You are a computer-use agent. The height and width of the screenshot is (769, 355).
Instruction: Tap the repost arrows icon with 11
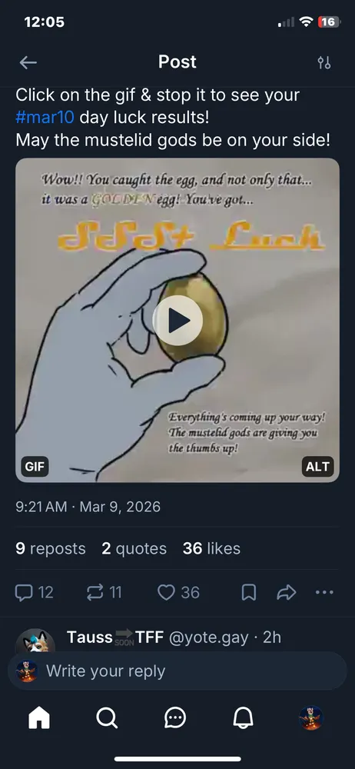coord(94,592)
